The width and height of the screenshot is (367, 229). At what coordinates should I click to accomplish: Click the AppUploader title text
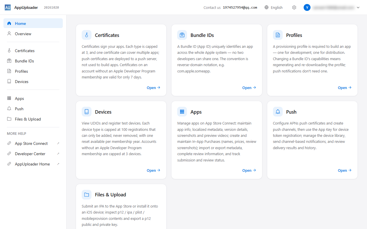(26, 8)
